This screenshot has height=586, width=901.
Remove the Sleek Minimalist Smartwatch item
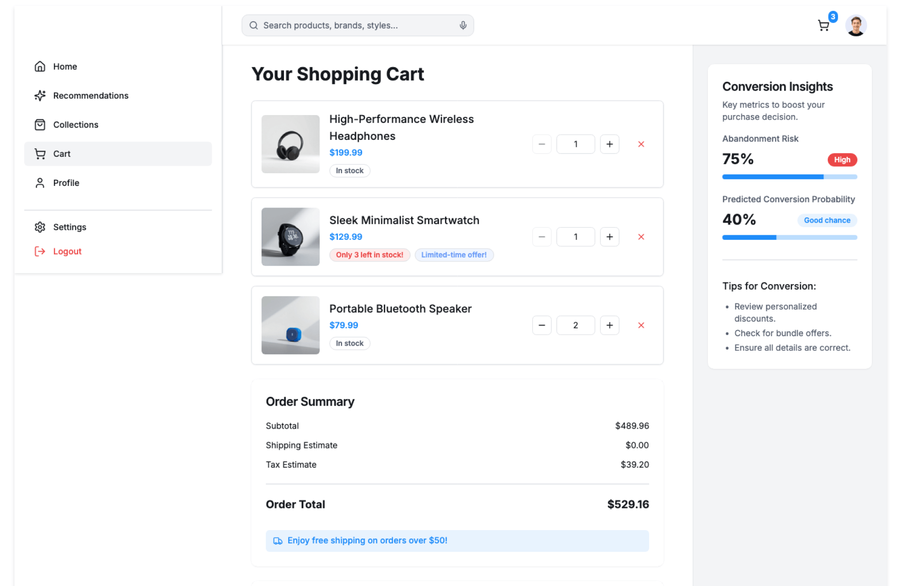pos(641,237)
